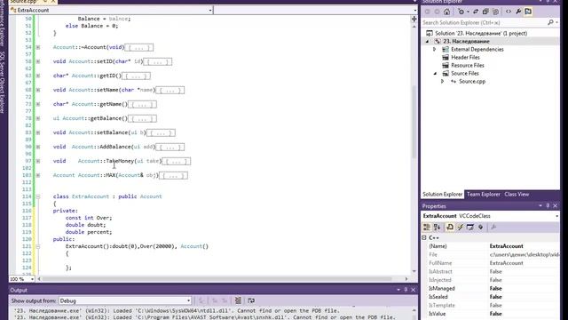Click the Header Files filter icon
568x320 pixels.
pyautogui.click(x=446, y=57)
